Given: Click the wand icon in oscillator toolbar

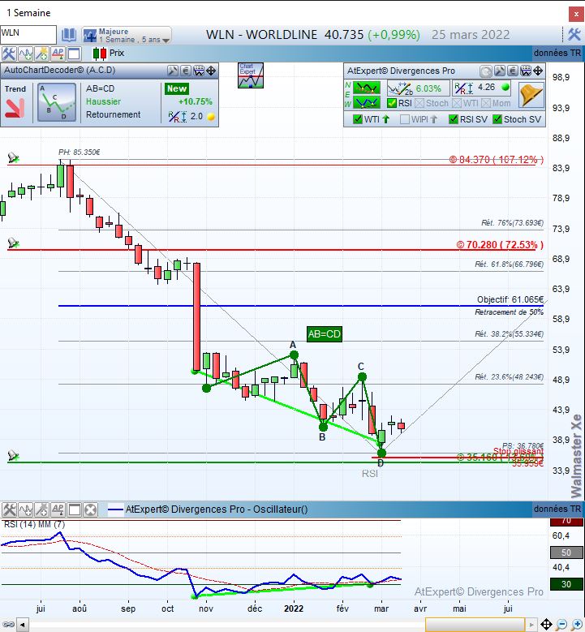Looking at the screenshot, I should tap(41, 509).
